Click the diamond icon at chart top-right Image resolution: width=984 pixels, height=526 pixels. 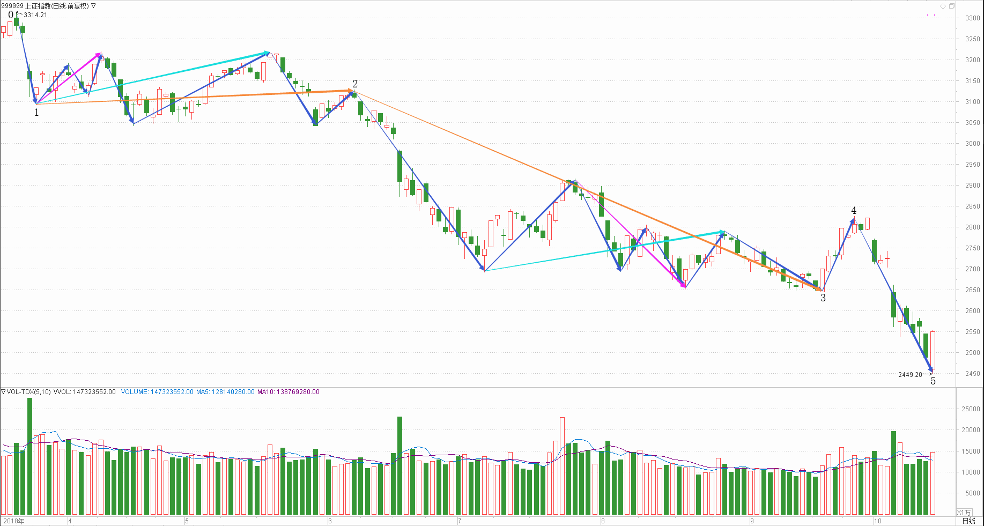(x=943, y=6)
